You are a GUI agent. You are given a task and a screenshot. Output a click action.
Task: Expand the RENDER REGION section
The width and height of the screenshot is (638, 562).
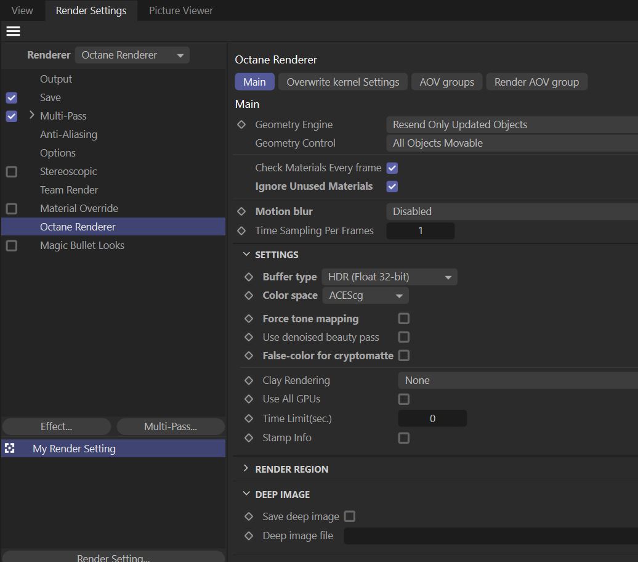coord(246,469)
